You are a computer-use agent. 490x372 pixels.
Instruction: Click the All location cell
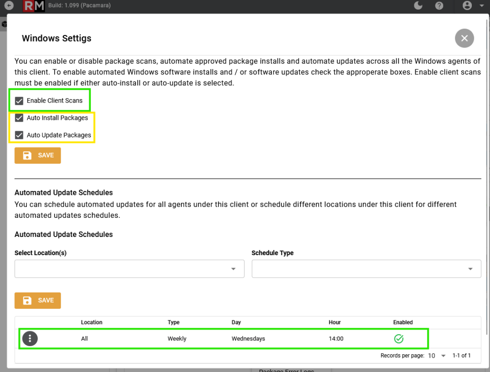tap(84, 338)
